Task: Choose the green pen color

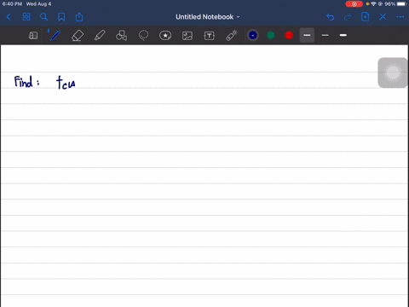Action: [x=271, y=35]
